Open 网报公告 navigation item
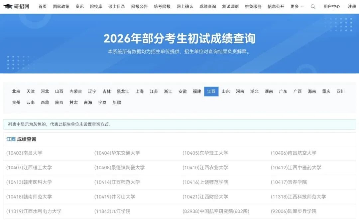This screenshot has height=221, width=359. pos(139,6)
